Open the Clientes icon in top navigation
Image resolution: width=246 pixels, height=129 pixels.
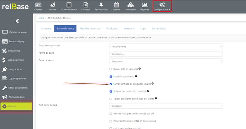38,5
